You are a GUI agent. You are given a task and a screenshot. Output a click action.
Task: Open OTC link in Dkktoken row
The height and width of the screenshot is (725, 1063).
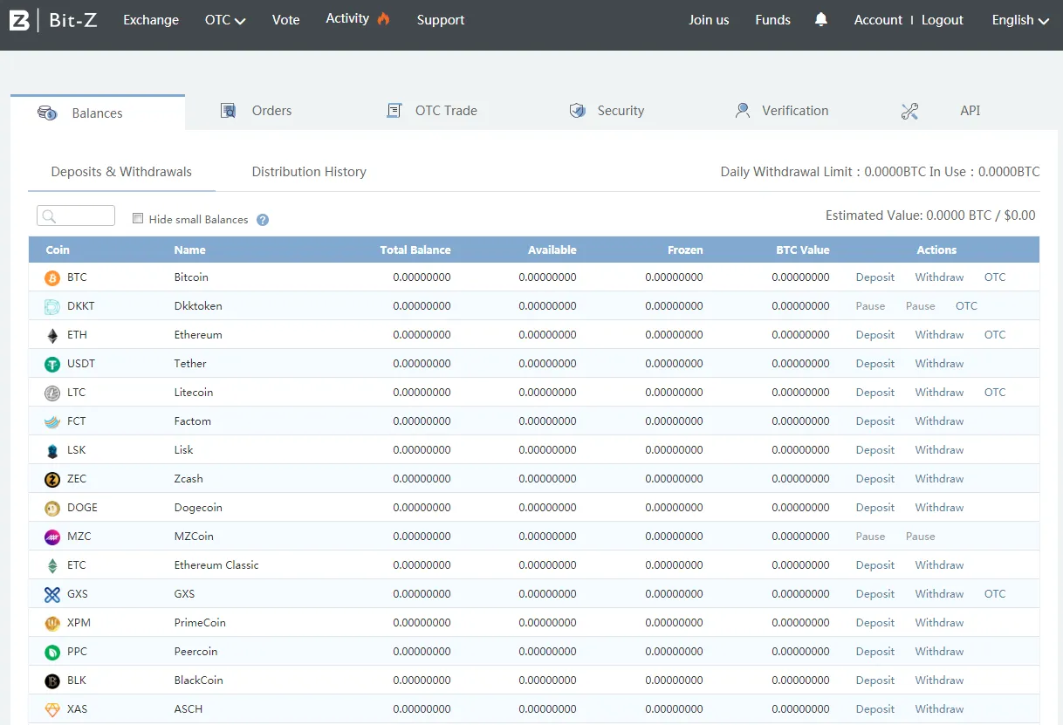coord(966,306)
